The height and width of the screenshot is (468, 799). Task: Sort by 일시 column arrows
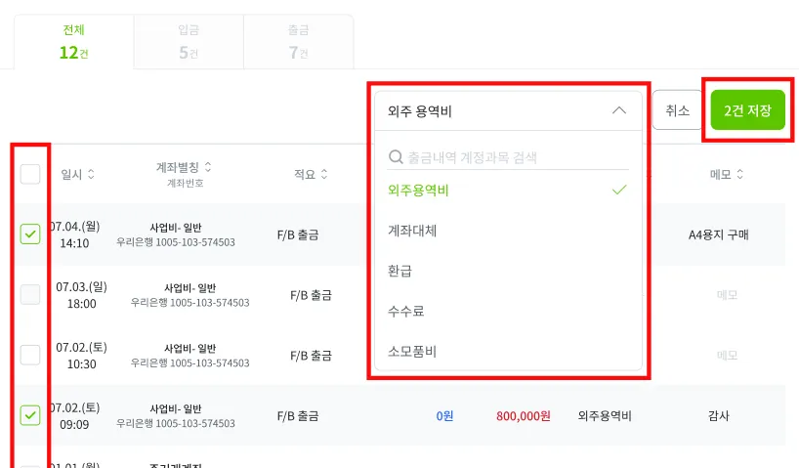[x=91, y=175]
